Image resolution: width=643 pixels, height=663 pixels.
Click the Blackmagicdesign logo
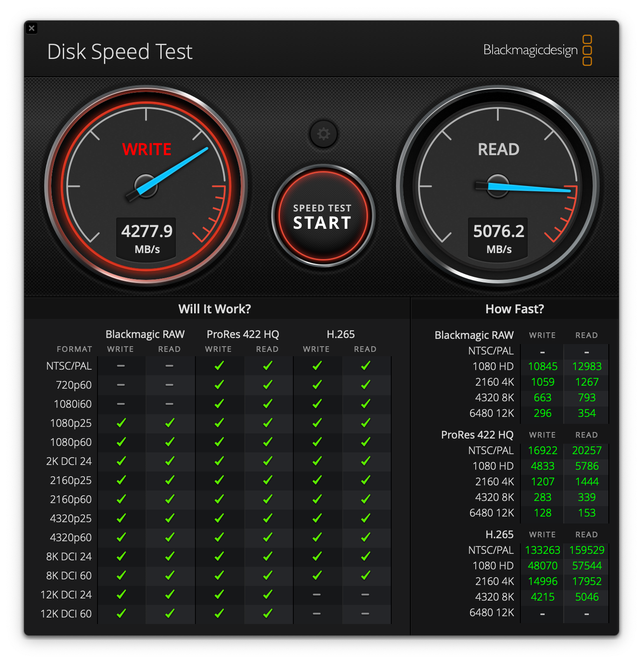[537, 50]
